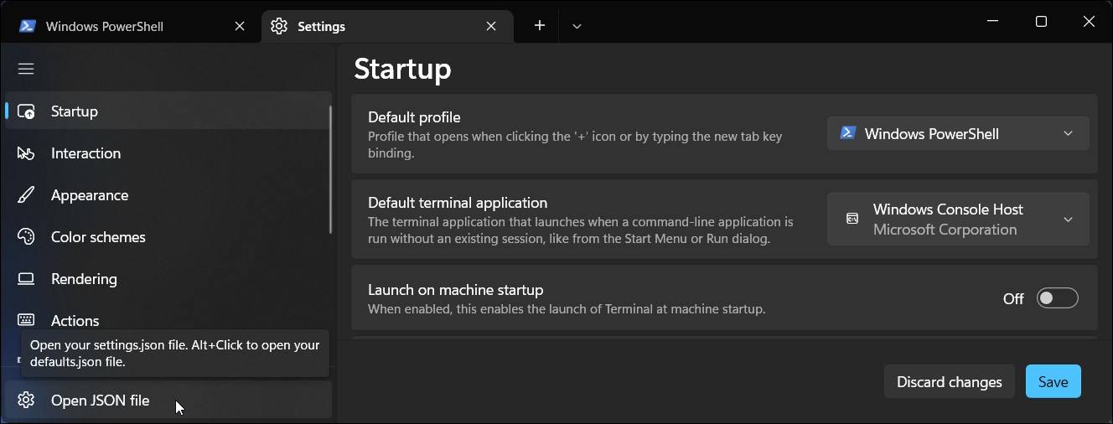The image size is (1113, 424).
Task: Click the Color schemes palette icon
Action: (x=26, y=237)
